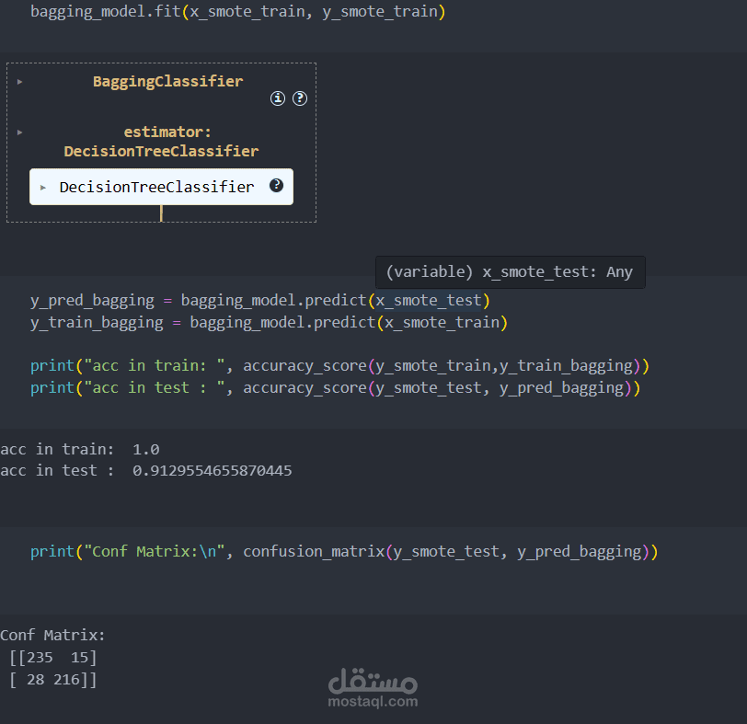Open DecisionTreeClassifier help question mark icon
This screenshot has height=724, width=747.
click(x=276, y=185)
